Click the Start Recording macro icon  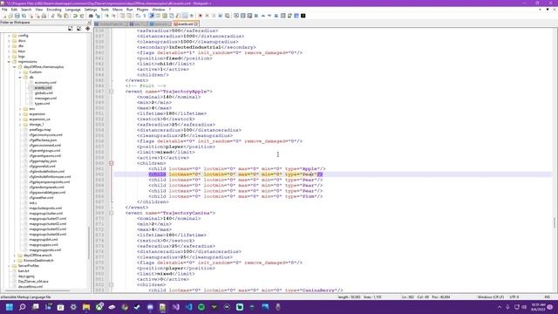pyautogui.click(x=201, y=16)
